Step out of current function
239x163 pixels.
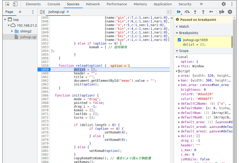point(203,12)
